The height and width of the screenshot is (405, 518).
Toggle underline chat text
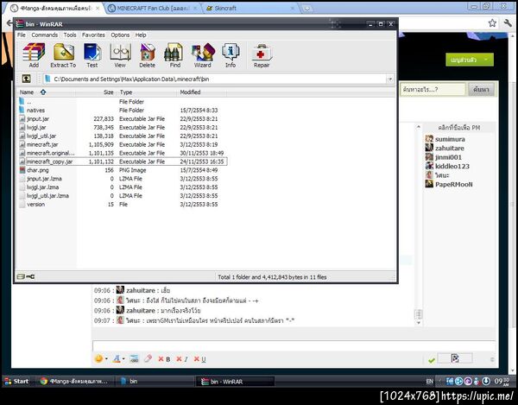point(200,359)
